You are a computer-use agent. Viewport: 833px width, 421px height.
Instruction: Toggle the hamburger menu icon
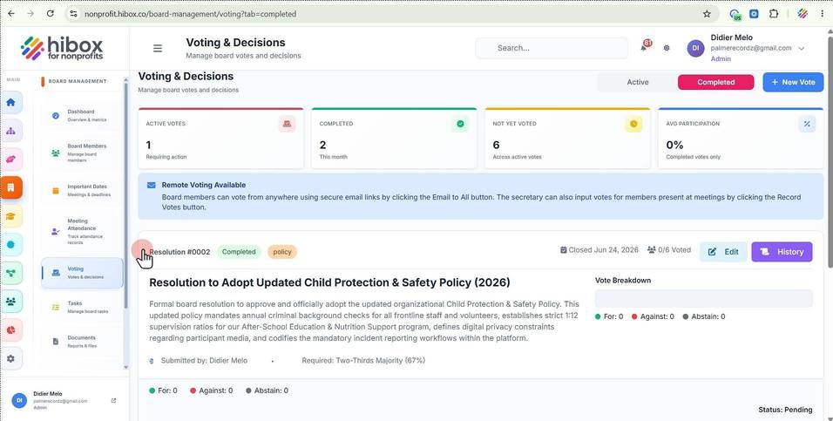pos(157,48)
